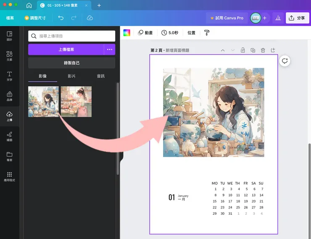The width and height of the screenshot is (311, 239).
Task: Select the 01 month number text
Action: tap(171, 197)
